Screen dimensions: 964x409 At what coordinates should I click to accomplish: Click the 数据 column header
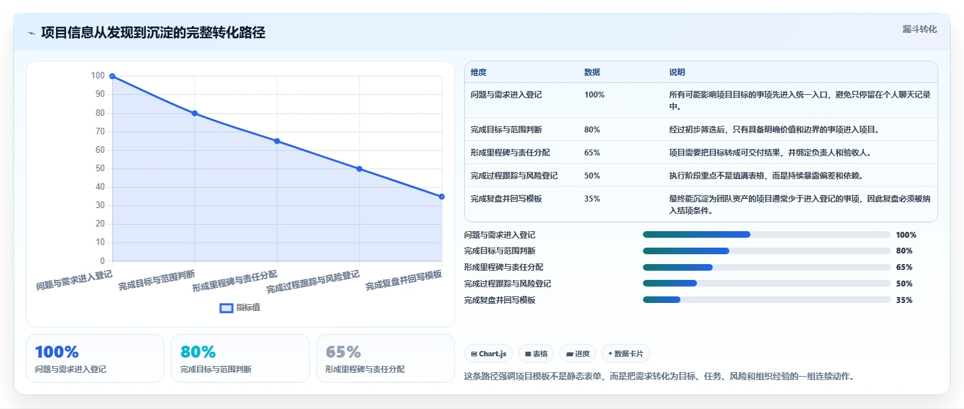pyautogui.click(x=592, y=72)
